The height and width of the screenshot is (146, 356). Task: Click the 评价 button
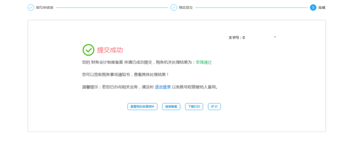[214, 107]
